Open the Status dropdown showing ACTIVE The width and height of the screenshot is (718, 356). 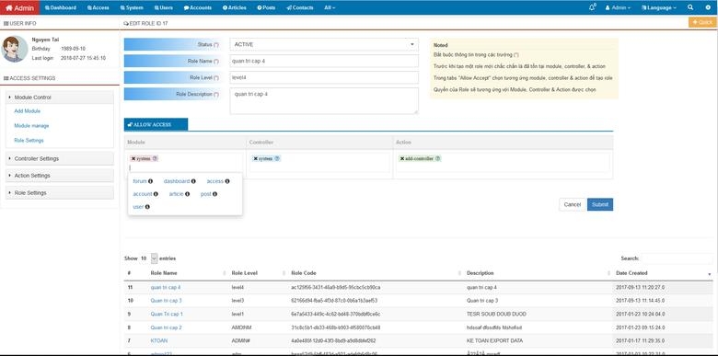pos(324,44)
